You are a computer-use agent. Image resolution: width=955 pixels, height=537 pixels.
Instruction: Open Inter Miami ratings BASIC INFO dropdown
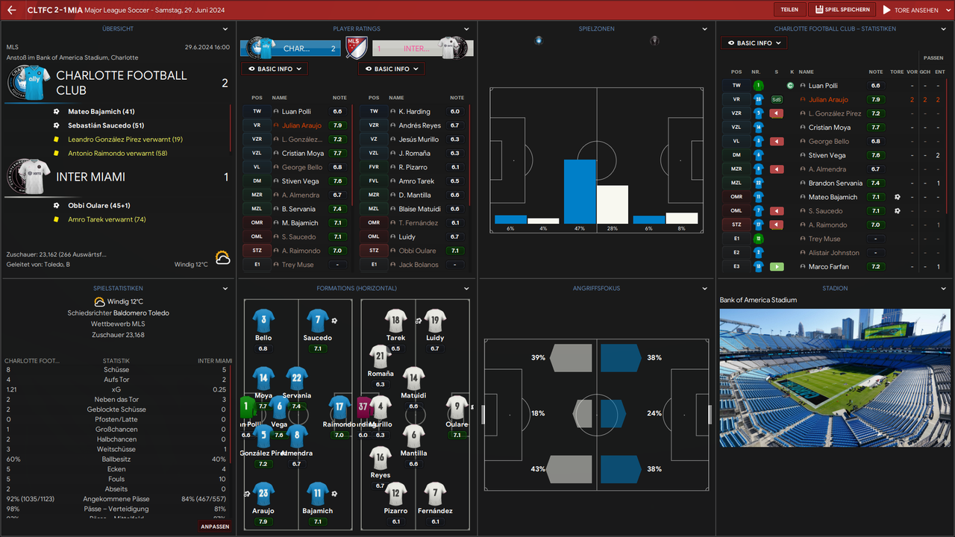click(391, 69)
